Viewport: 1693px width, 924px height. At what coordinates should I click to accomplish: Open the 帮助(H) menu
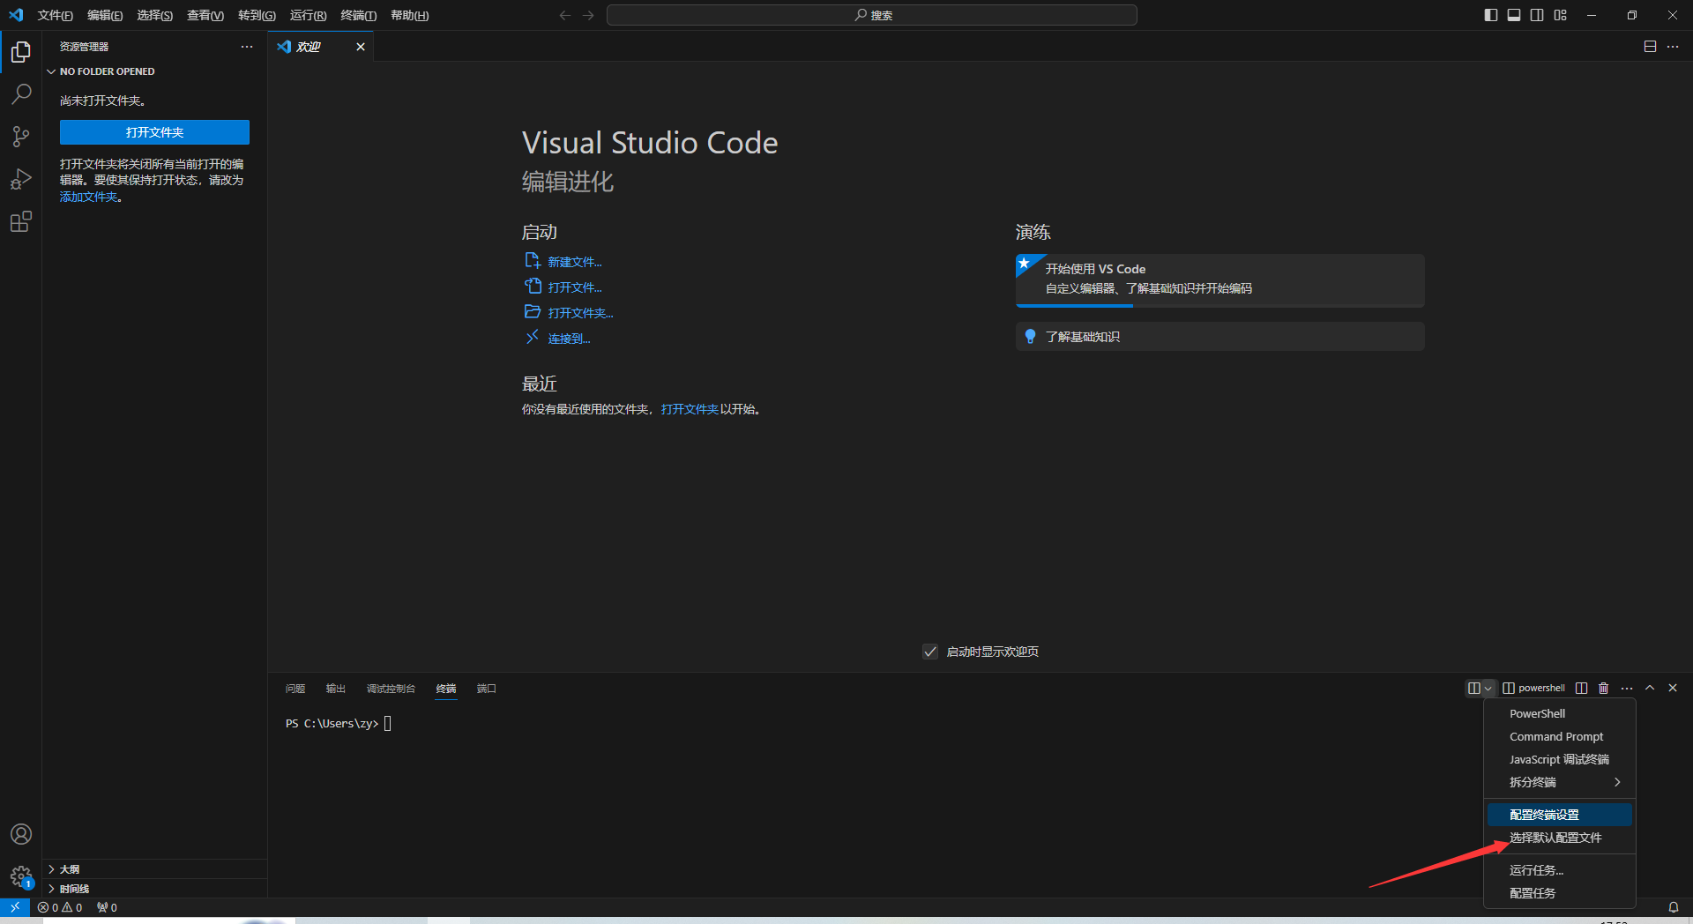(409, 15)
